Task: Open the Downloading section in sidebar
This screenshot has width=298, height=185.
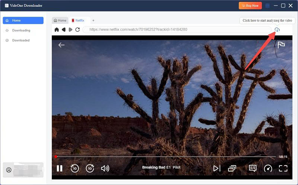Action: point(21,30)
